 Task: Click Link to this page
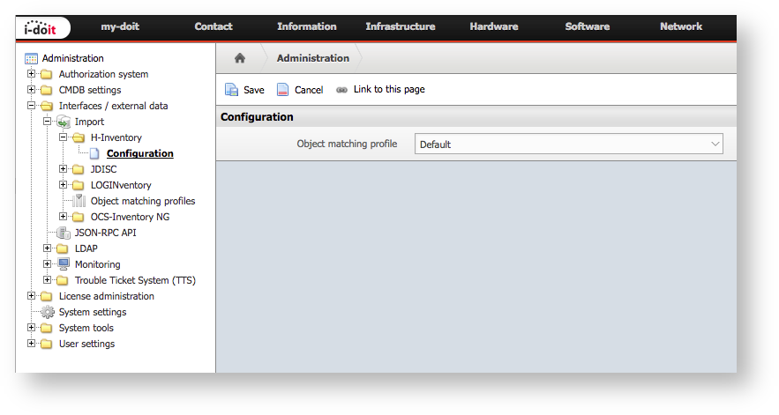[389, 90]
